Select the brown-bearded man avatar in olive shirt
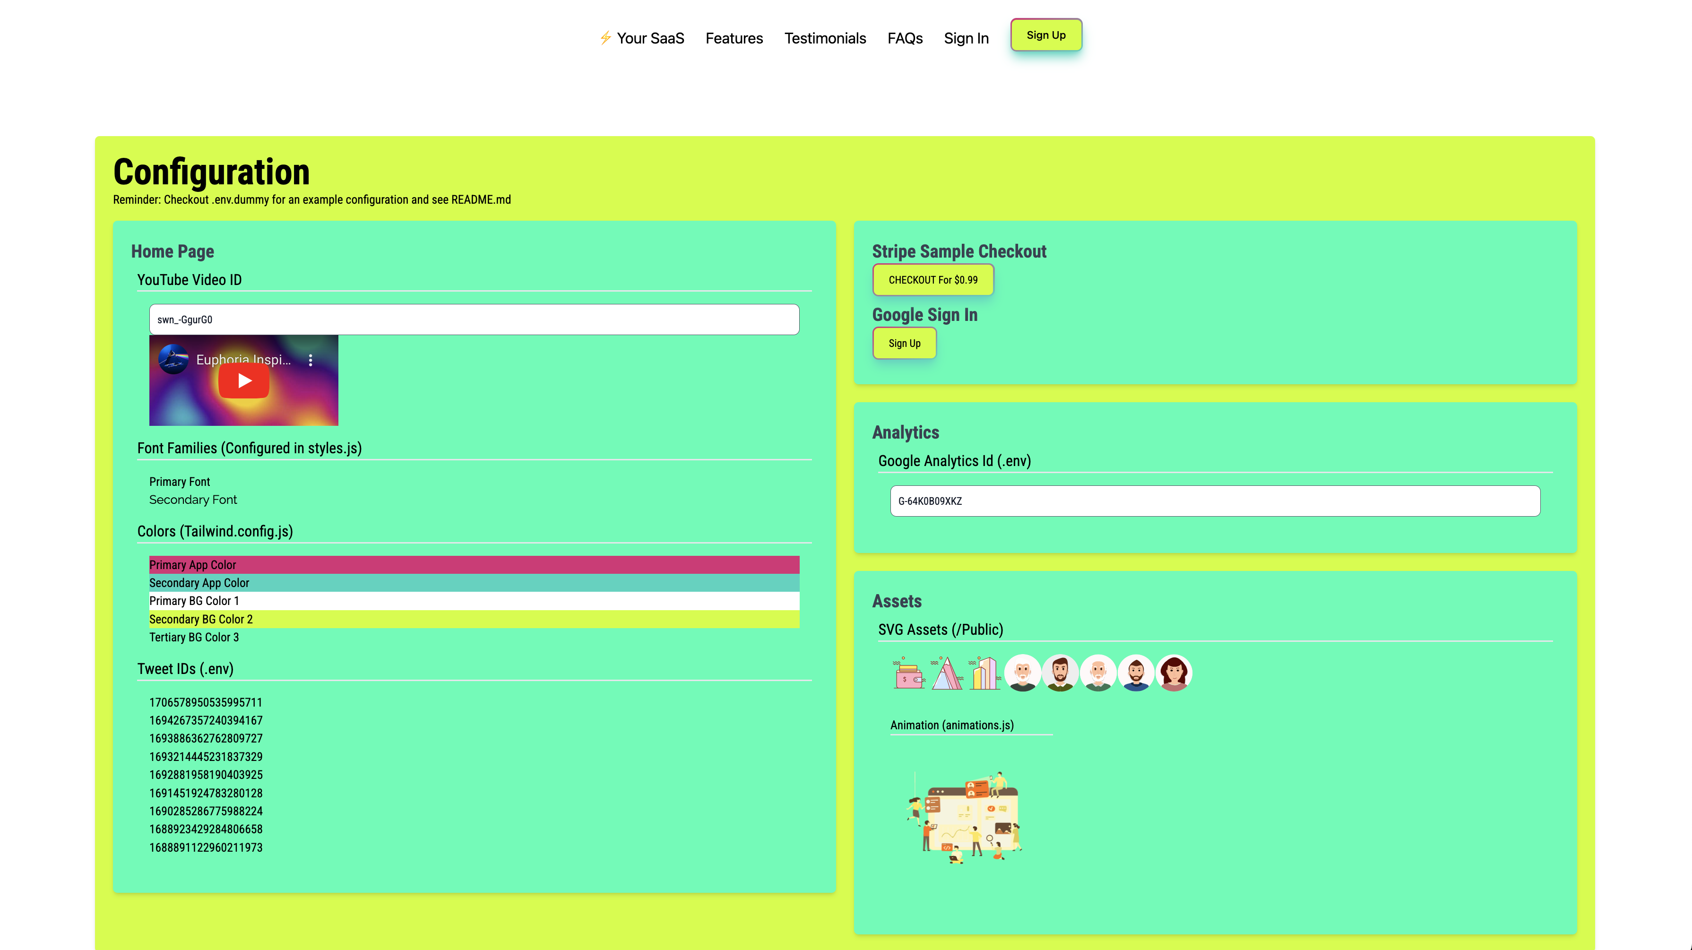 pos(1060,674)
